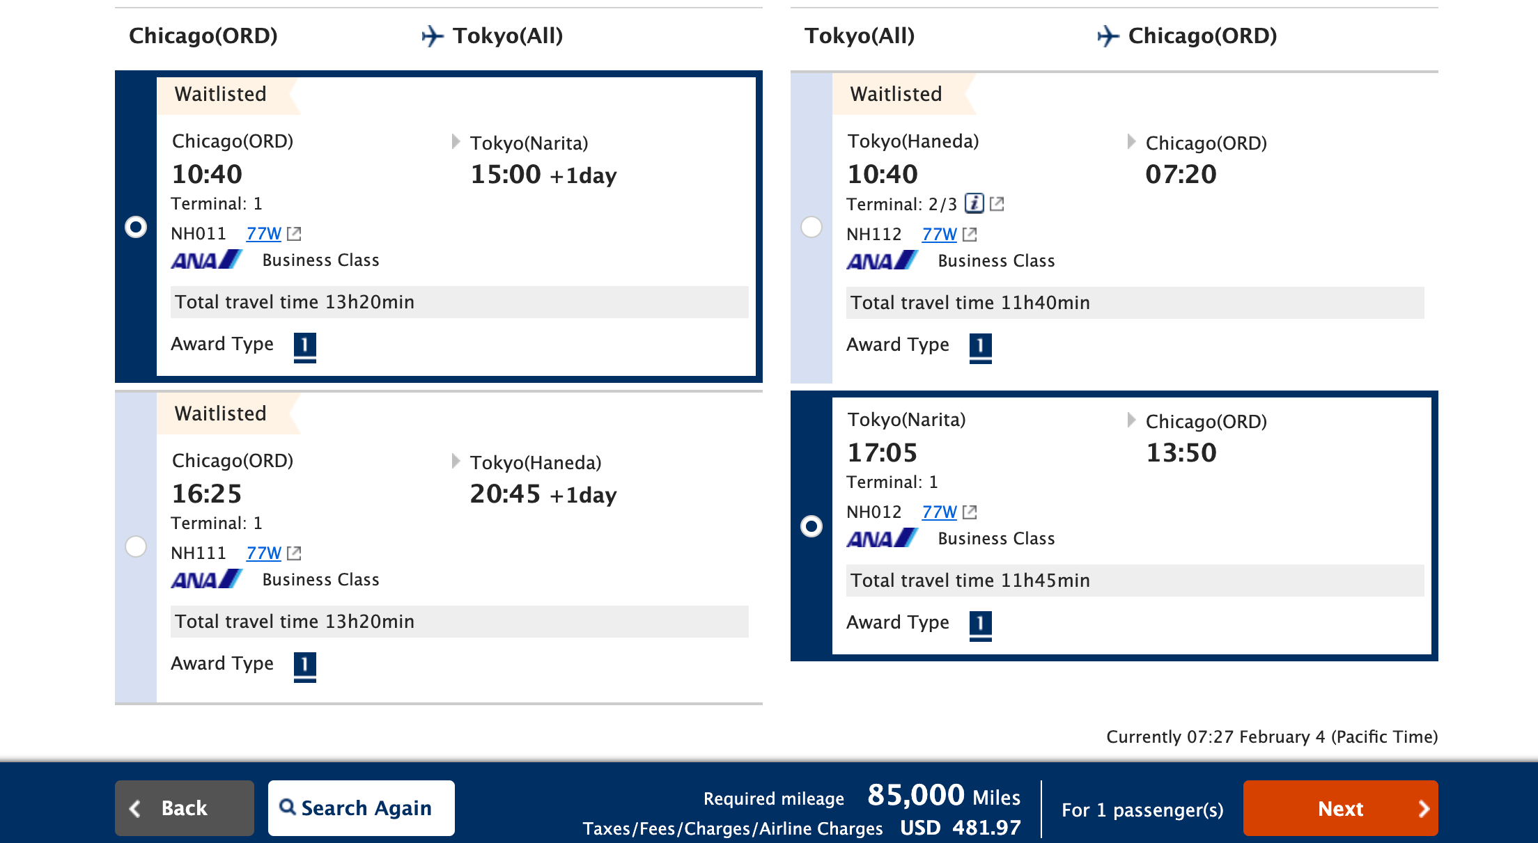Click the external link icon next to 77W on NH012

pos(970,512)
